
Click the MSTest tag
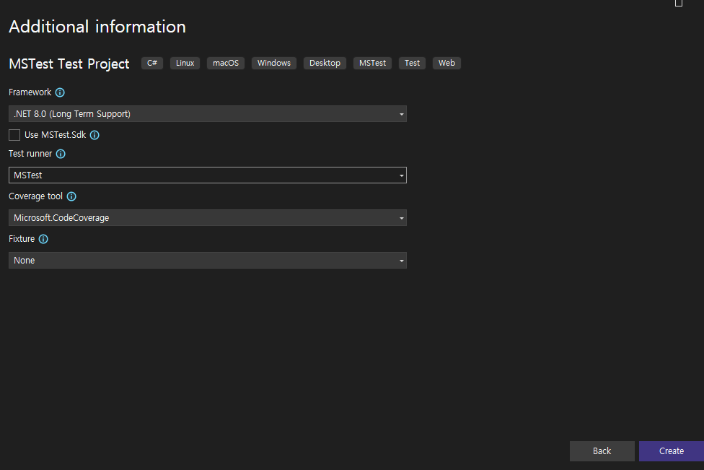click(x=372, y=63)
